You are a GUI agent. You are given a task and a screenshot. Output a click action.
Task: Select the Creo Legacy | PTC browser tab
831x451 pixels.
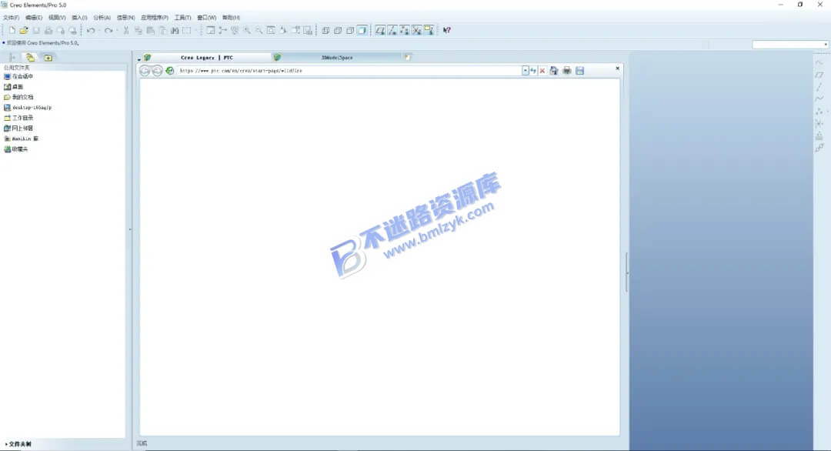207,57
